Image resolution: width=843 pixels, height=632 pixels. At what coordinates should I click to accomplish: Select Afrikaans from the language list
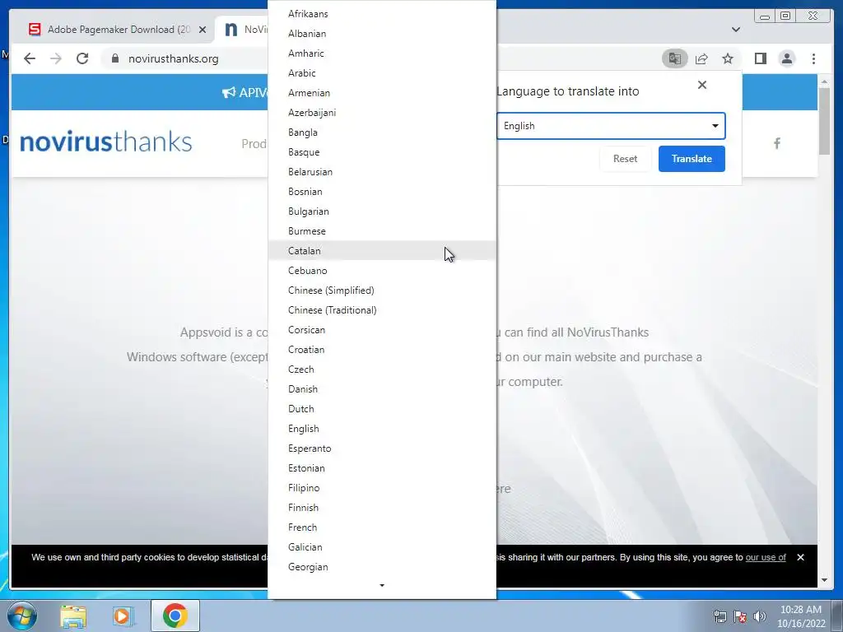click(x=382, y=14)
